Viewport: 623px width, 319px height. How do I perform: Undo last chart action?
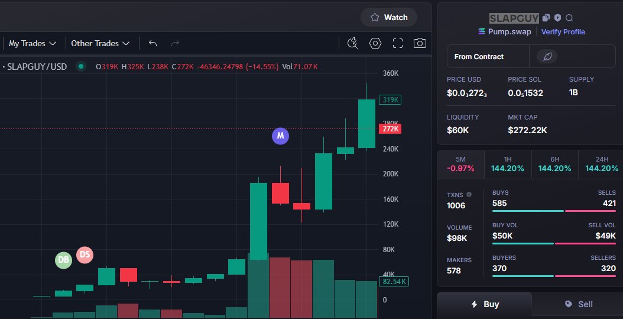(153, 43)
